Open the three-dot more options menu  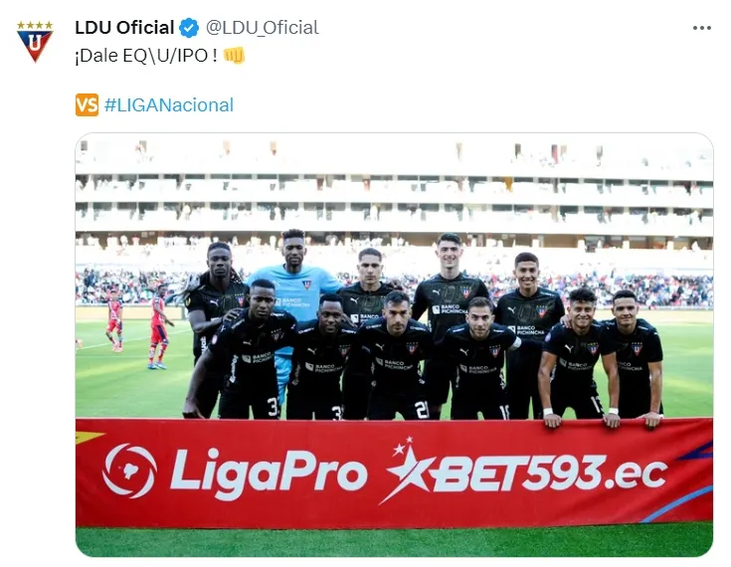(x=702, y=28)
